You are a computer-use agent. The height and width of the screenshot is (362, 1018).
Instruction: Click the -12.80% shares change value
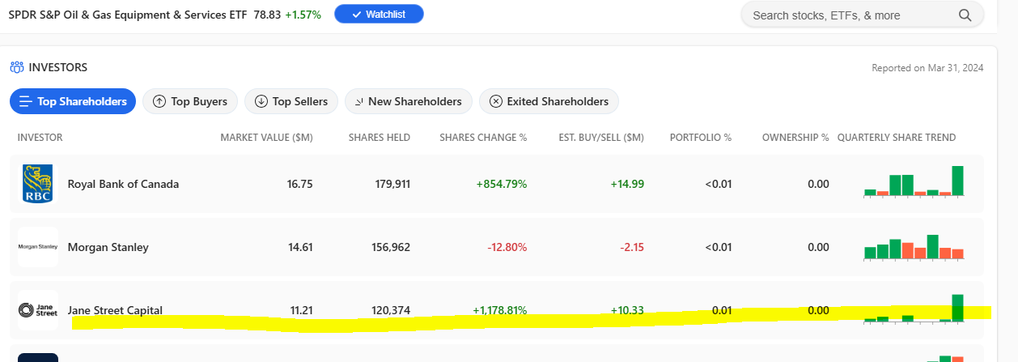507,247
